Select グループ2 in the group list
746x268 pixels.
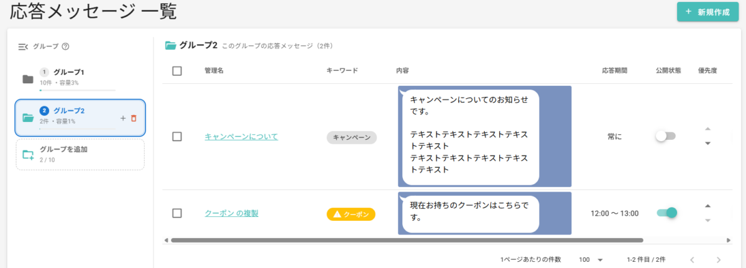click(x=80, y=118)
